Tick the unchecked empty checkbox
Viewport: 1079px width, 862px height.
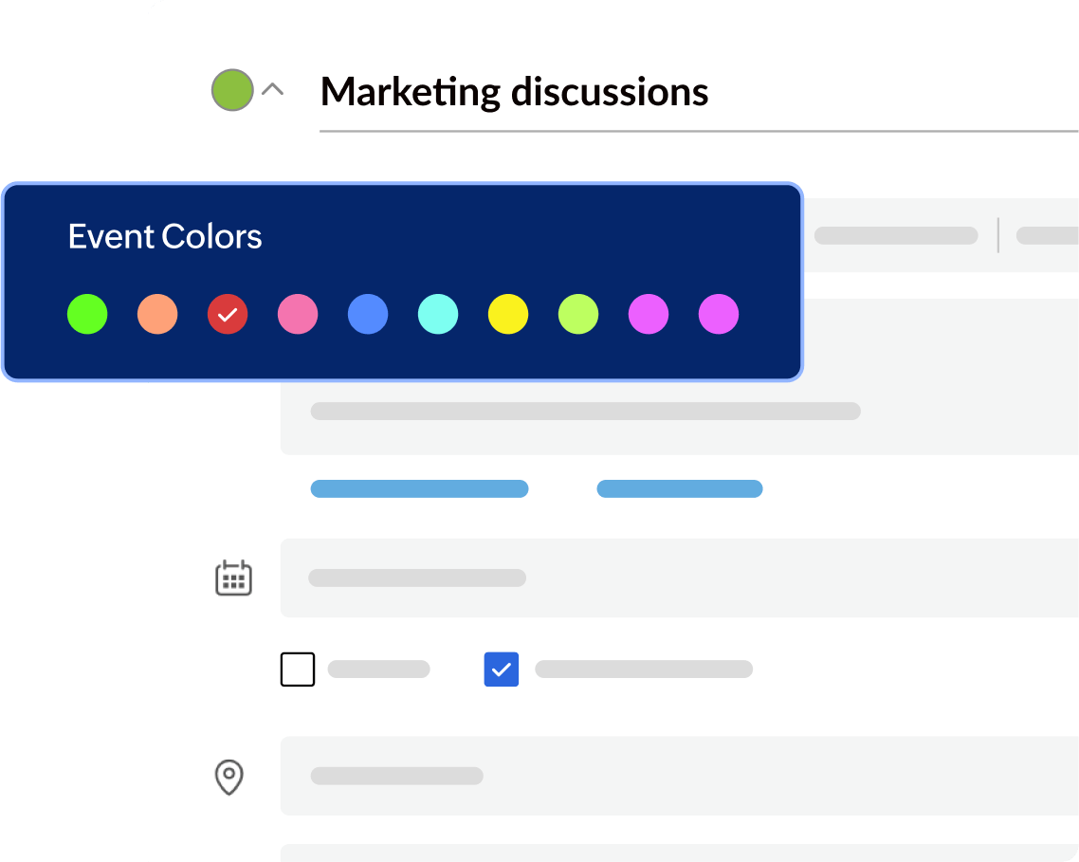pos(298,669)
